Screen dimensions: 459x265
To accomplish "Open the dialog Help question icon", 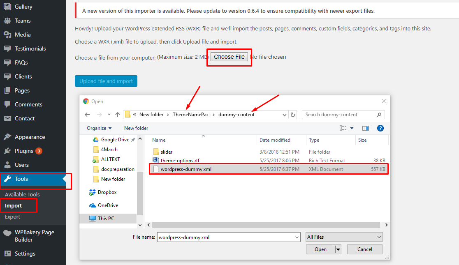I will tap(380, 128).
